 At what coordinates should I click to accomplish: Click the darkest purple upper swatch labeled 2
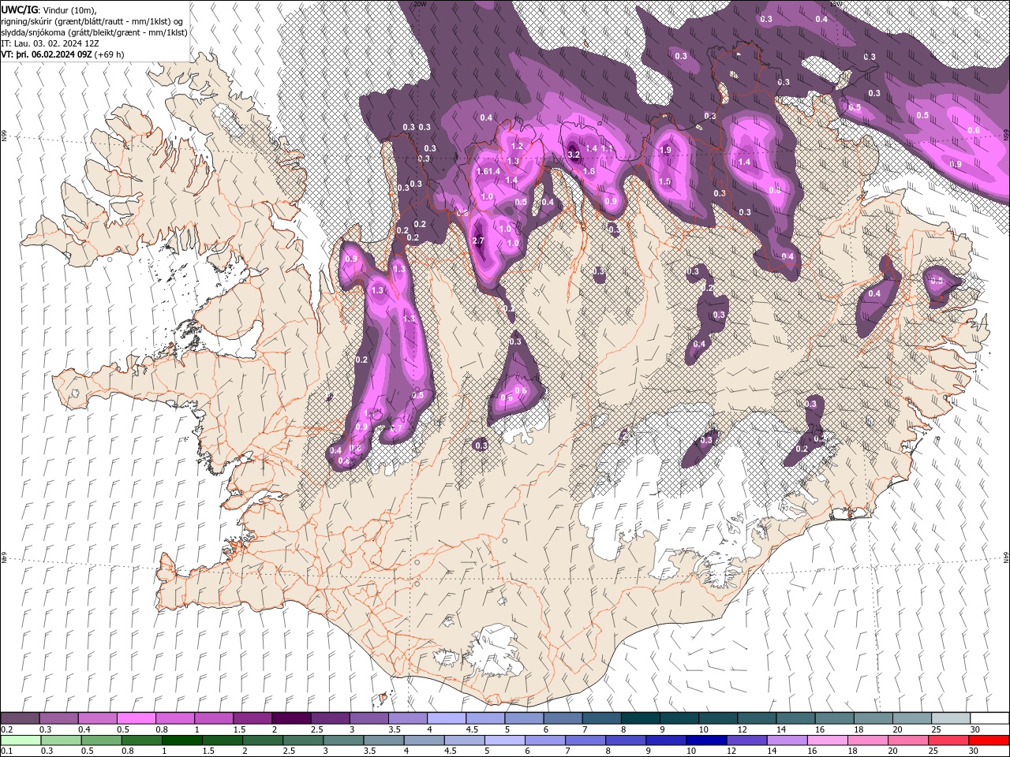pos(291,718)
